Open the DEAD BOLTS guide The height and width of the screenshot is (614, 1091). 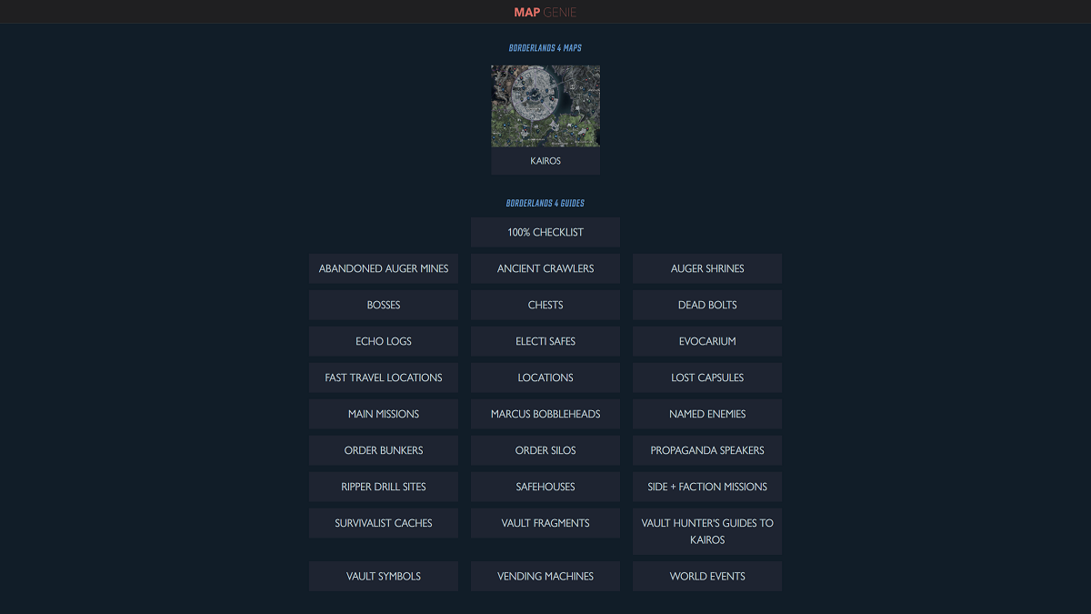point(706,305)
